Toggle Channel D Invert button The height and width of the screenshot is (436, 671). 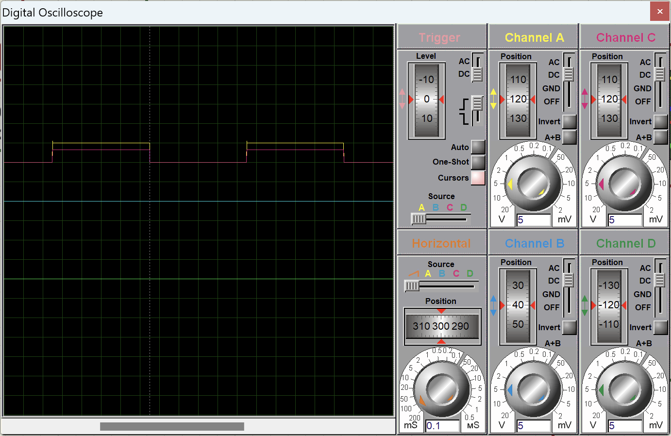[660, 327]
